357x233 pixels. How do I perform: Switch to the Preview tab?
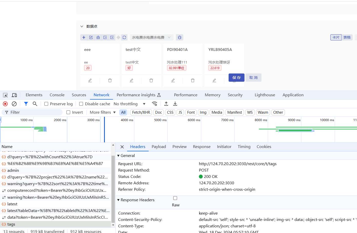(179, 147)
